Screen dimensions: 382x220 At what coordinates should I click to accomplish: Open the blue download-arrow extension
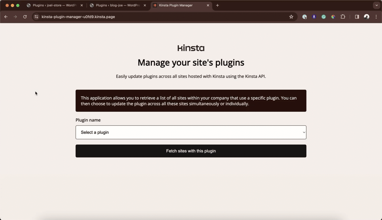(x=314, y=17)
